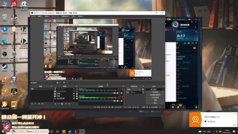Click the 启动虚拟摄像机 button

pyautogui.click(x=155, y=95)
